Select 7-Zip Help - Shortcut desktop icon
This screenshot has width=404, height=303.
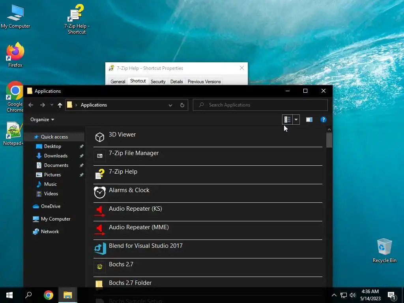click(77, 19)
